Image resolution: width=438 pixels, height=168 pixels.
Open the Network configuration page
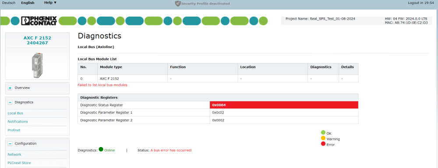pos(14,154)
